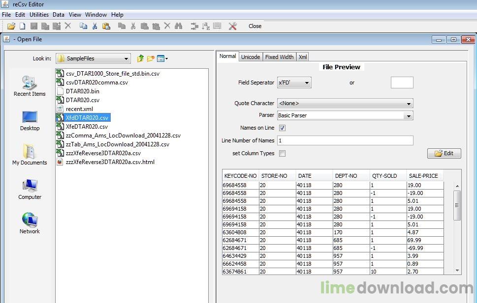Go up one folder level icon
Screen dimensions: 477x303
pos(140,58)
